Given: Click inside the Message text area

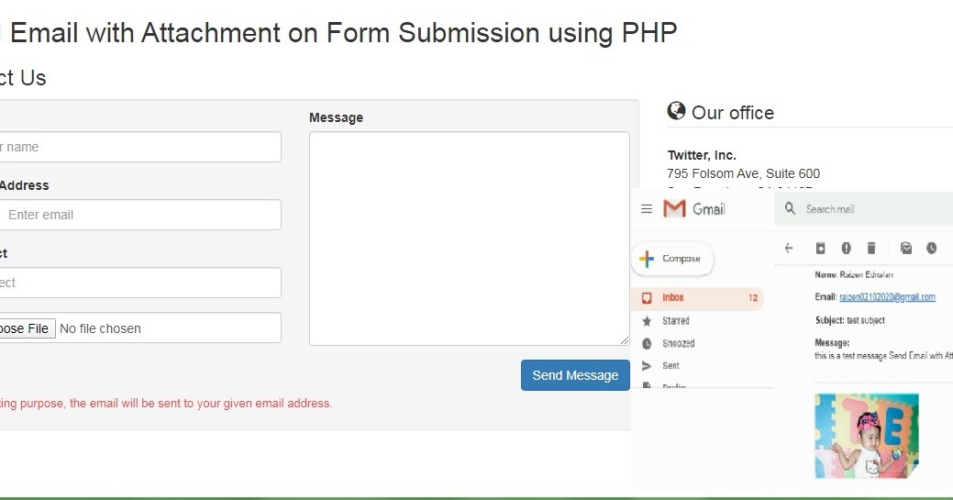Looking at the screenshot, I should point(469,239).
